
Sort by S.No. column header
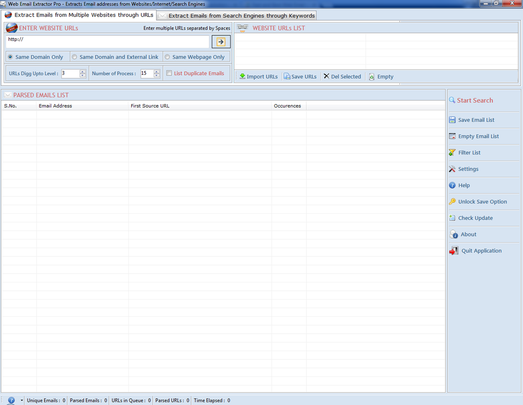point(19,106)
